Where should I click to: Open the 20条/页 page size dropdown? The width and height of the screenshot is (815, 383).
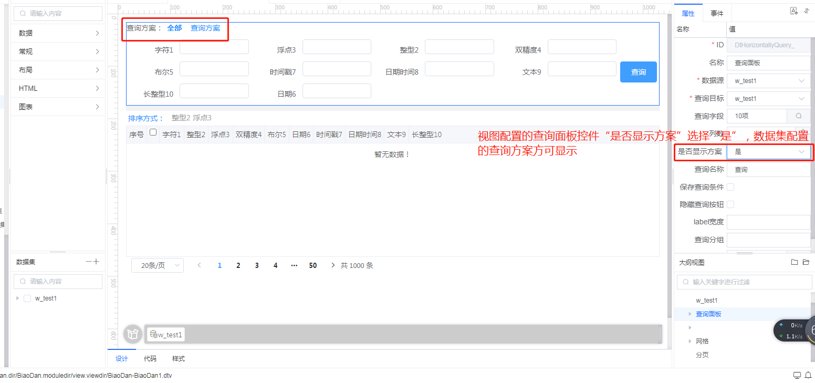(158, 265)
